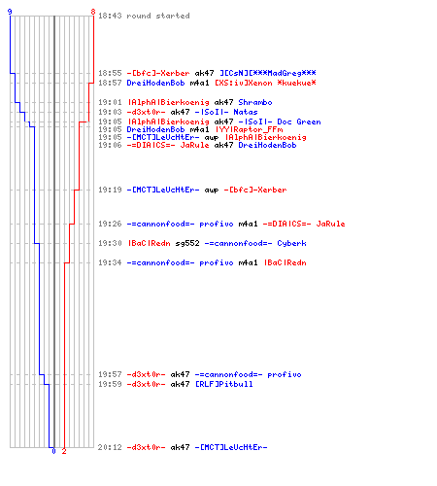The image size is (437, 486).
Task: Select victim [RLF]Pitbull at 19:59
Action: tap(223, 384)
